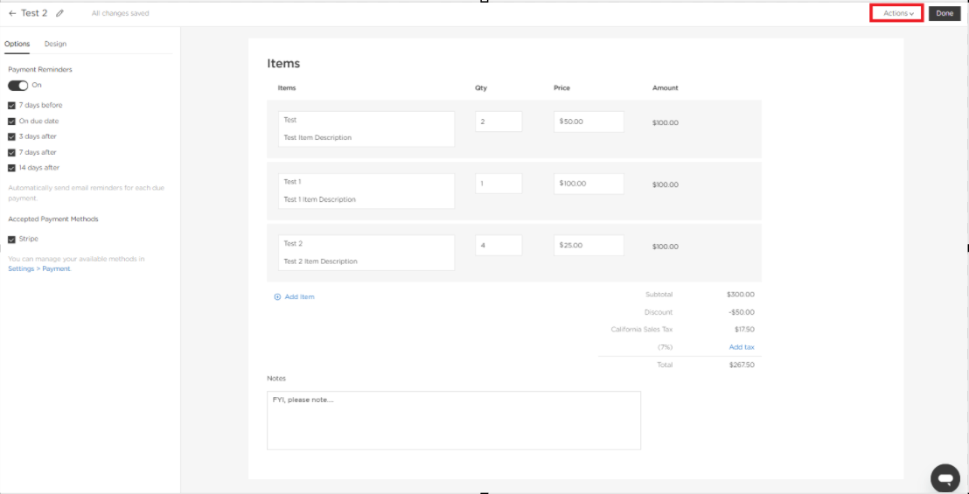Click the Price column header
969x494 pixels.
(561, 88)
